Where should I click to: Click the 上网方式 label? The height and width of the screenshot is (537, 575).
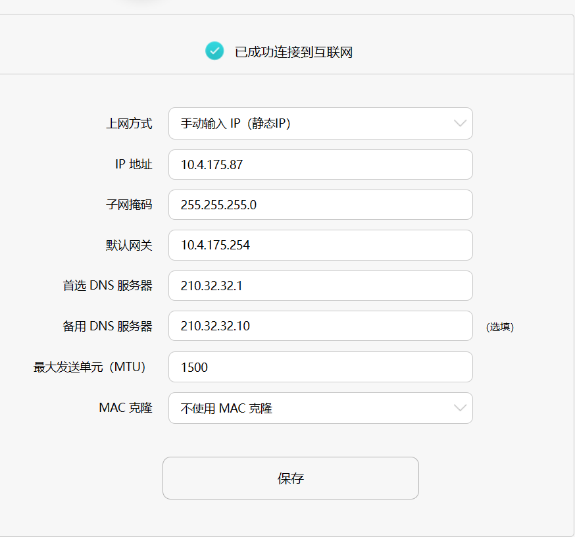pyautogui.click(x=129, y=124)
